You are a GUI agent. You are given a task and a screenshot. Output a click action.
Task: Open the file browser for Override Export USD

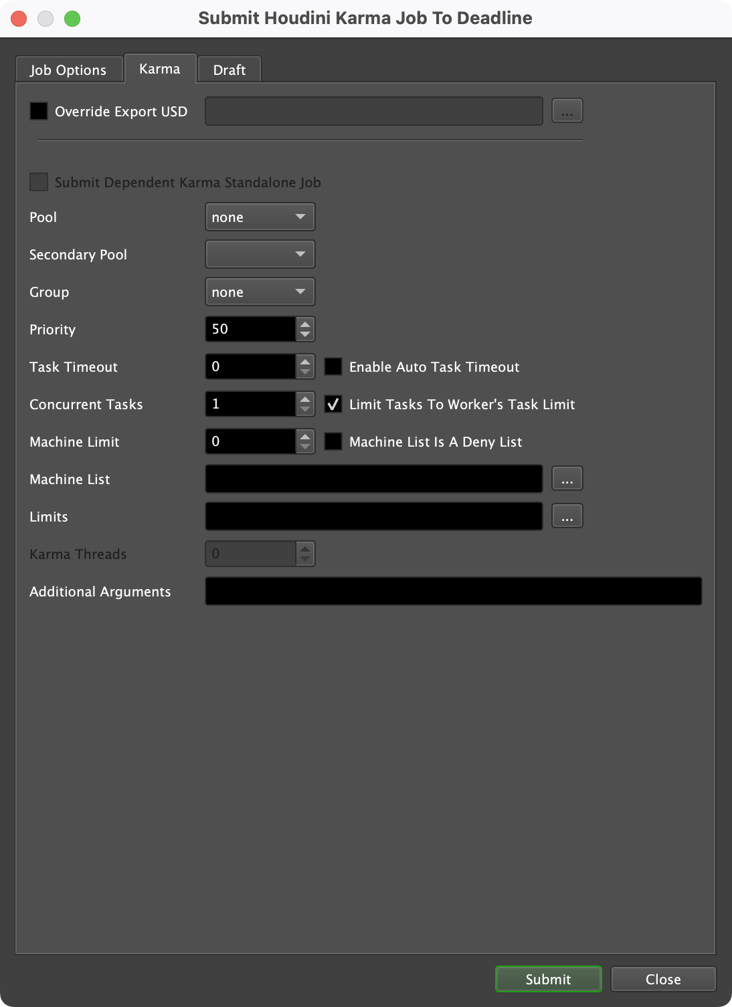tap(567, 110)
